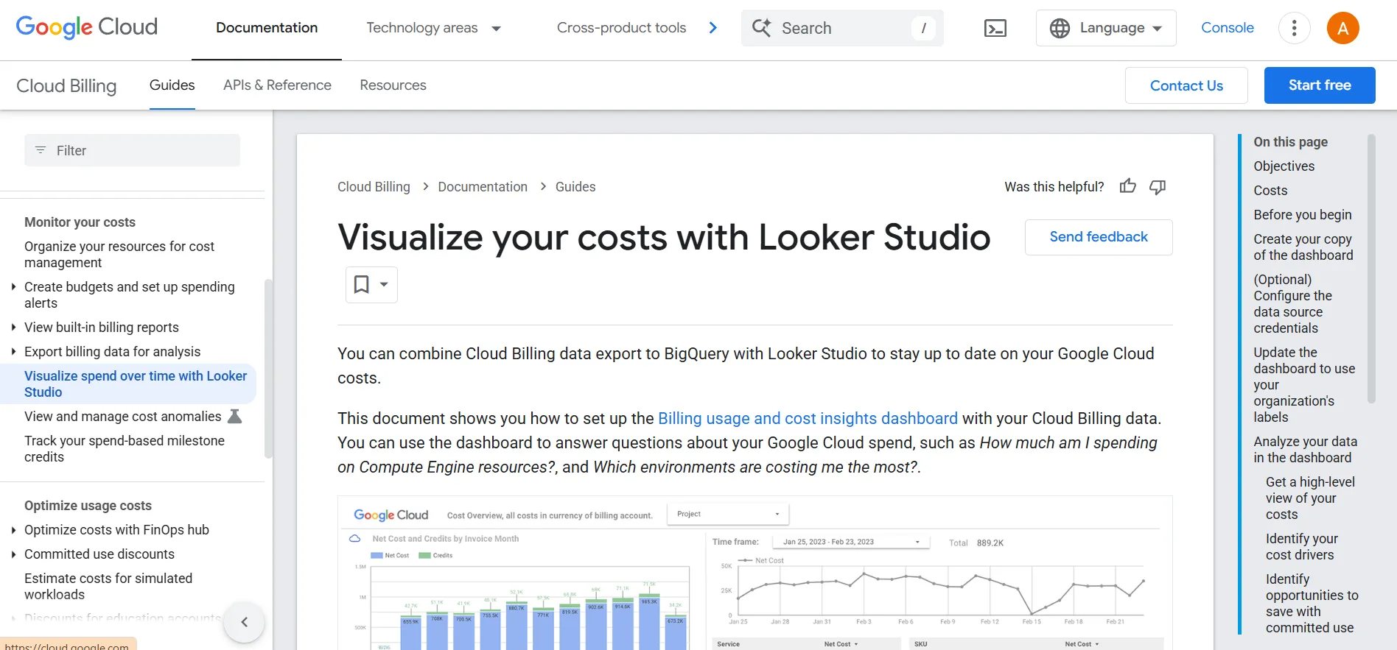Open Cloud Shell terminal icon
Screen dimensions: 1397x650
click(x=995, y=28)
